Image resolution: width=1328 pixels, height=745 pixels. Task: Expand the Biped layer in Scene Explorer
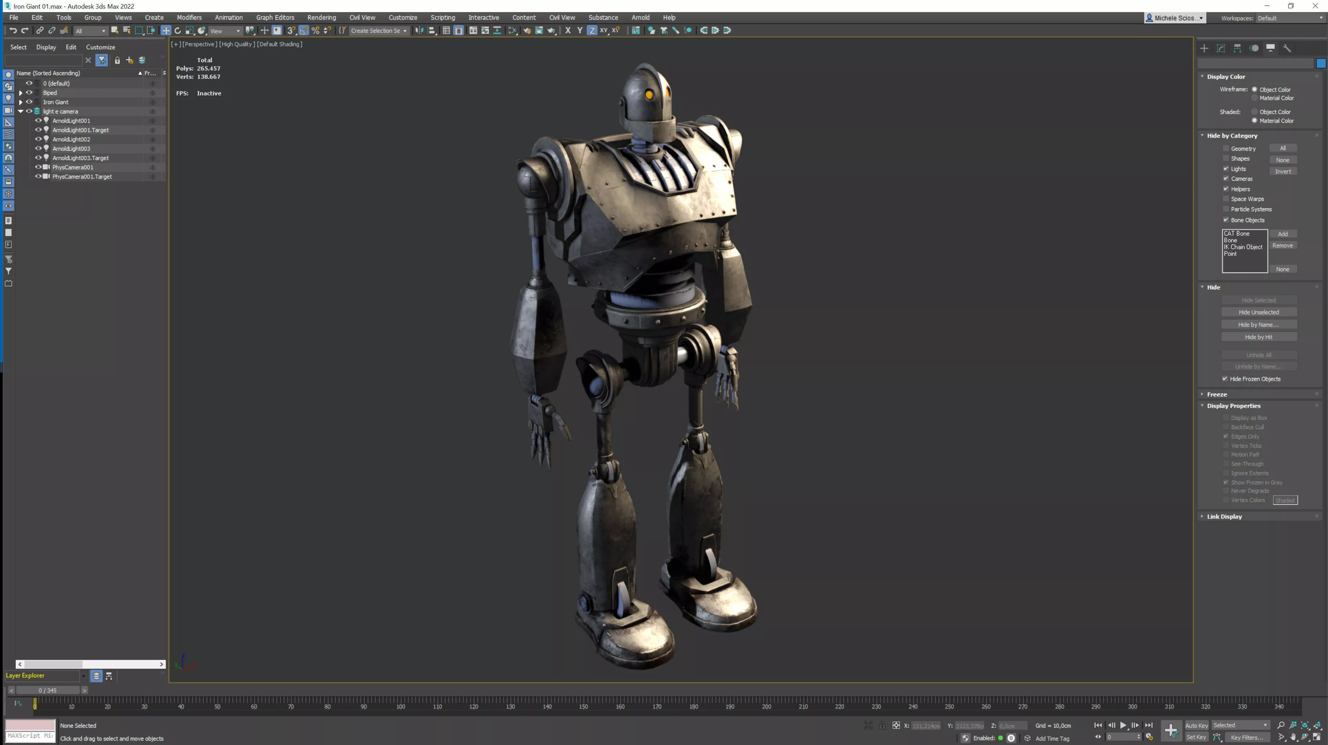click(x=21, y=93)
